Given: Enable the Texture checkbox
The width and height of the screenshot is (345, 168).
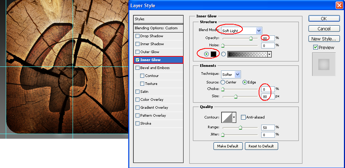Looking at the screenshot, I should 142,84.
